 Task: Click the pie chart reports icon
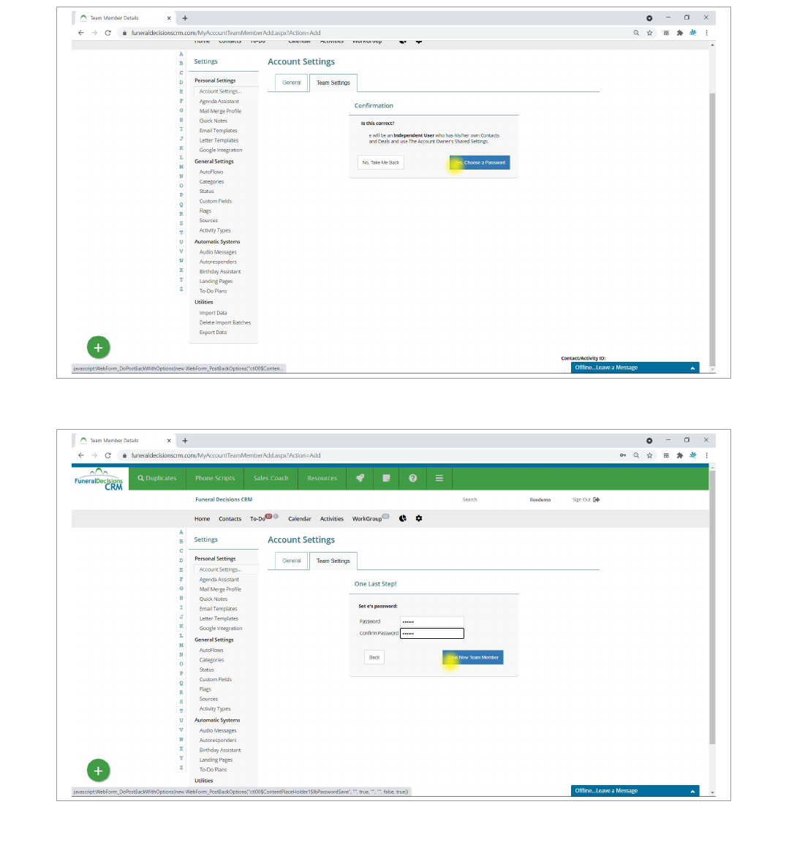(402, 518)
